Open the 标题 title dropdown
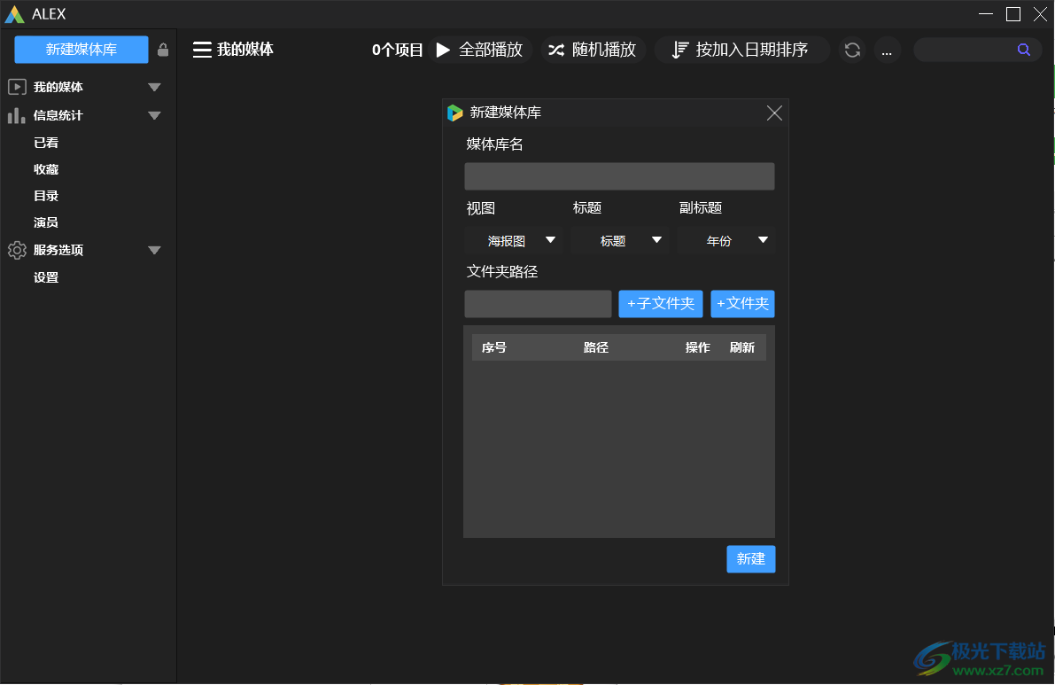Viewport: 1055px width, 685px height. (x=620, y=240)
